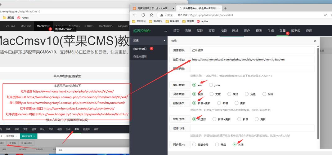
Task: Launch Apifox bookmark in admin window
Action: 202,21
